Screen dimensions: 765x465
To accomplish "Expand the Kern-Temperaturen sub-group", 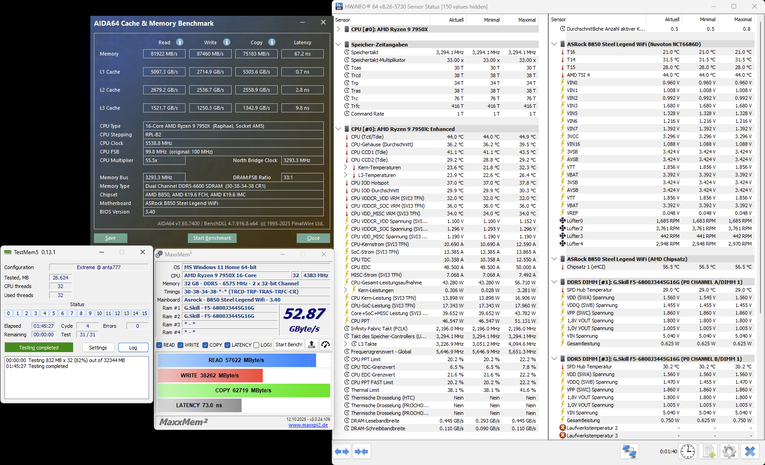I will pos(346,167).
